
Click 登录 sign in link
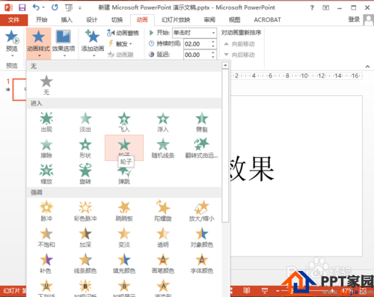[354, 19]
